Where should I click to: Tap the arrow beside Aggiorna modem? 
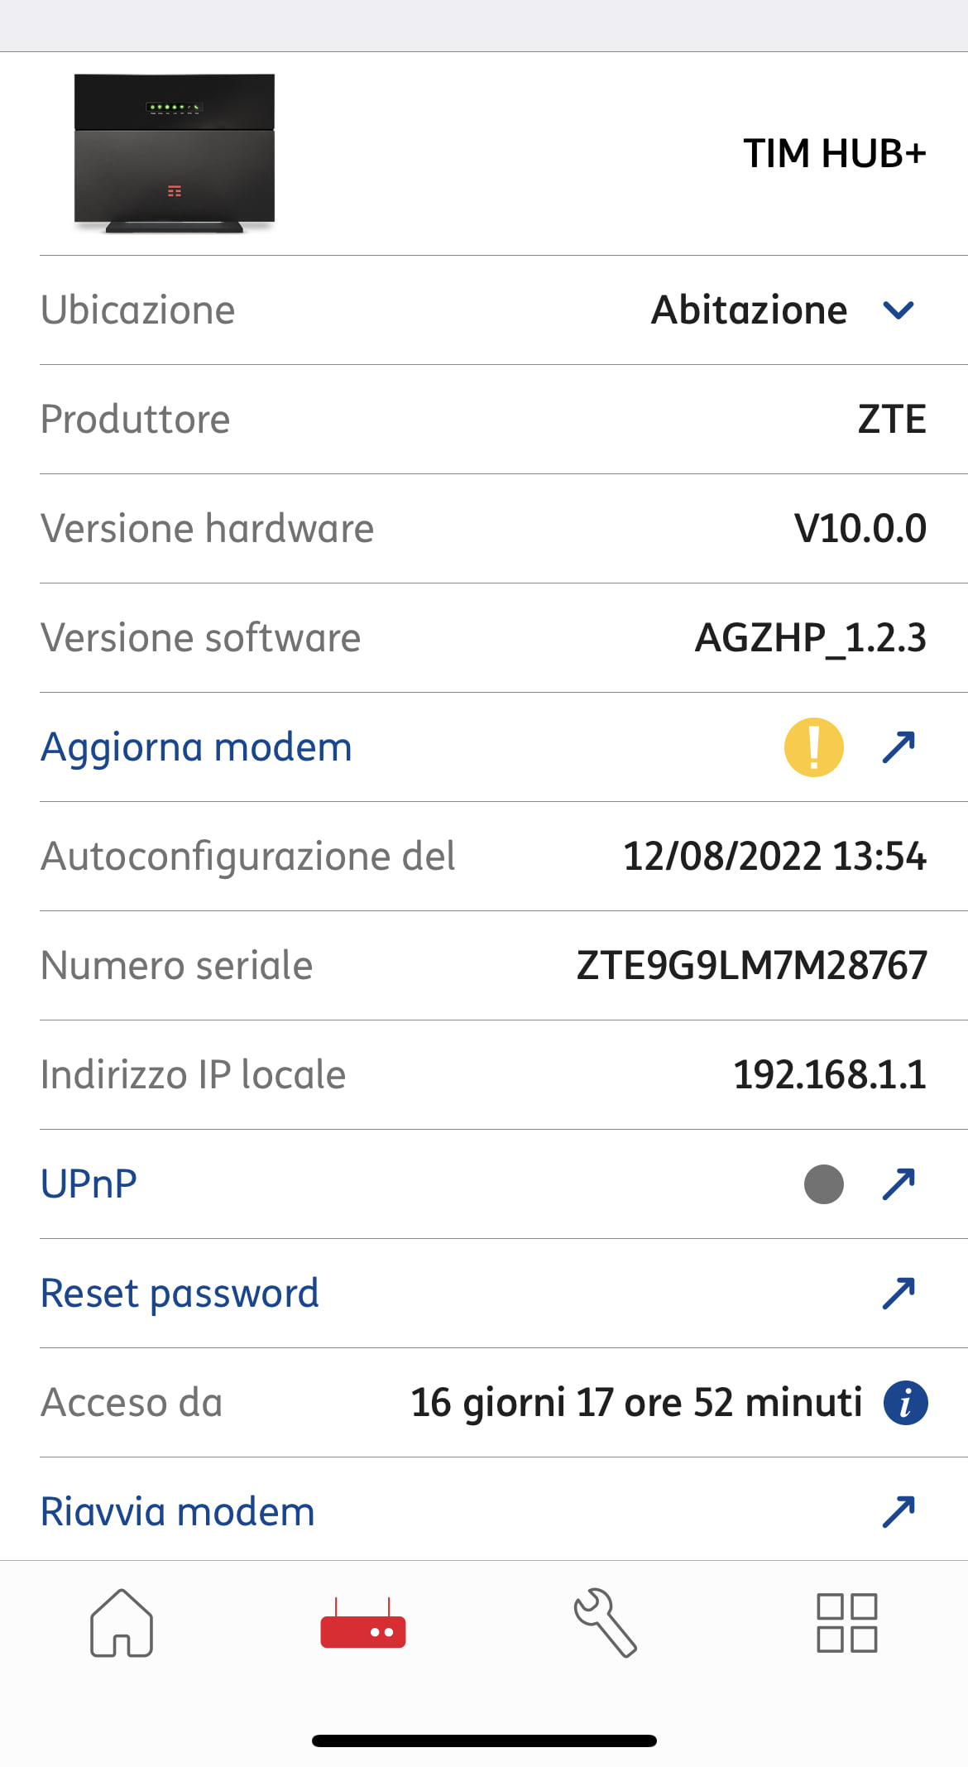[899, 747]
